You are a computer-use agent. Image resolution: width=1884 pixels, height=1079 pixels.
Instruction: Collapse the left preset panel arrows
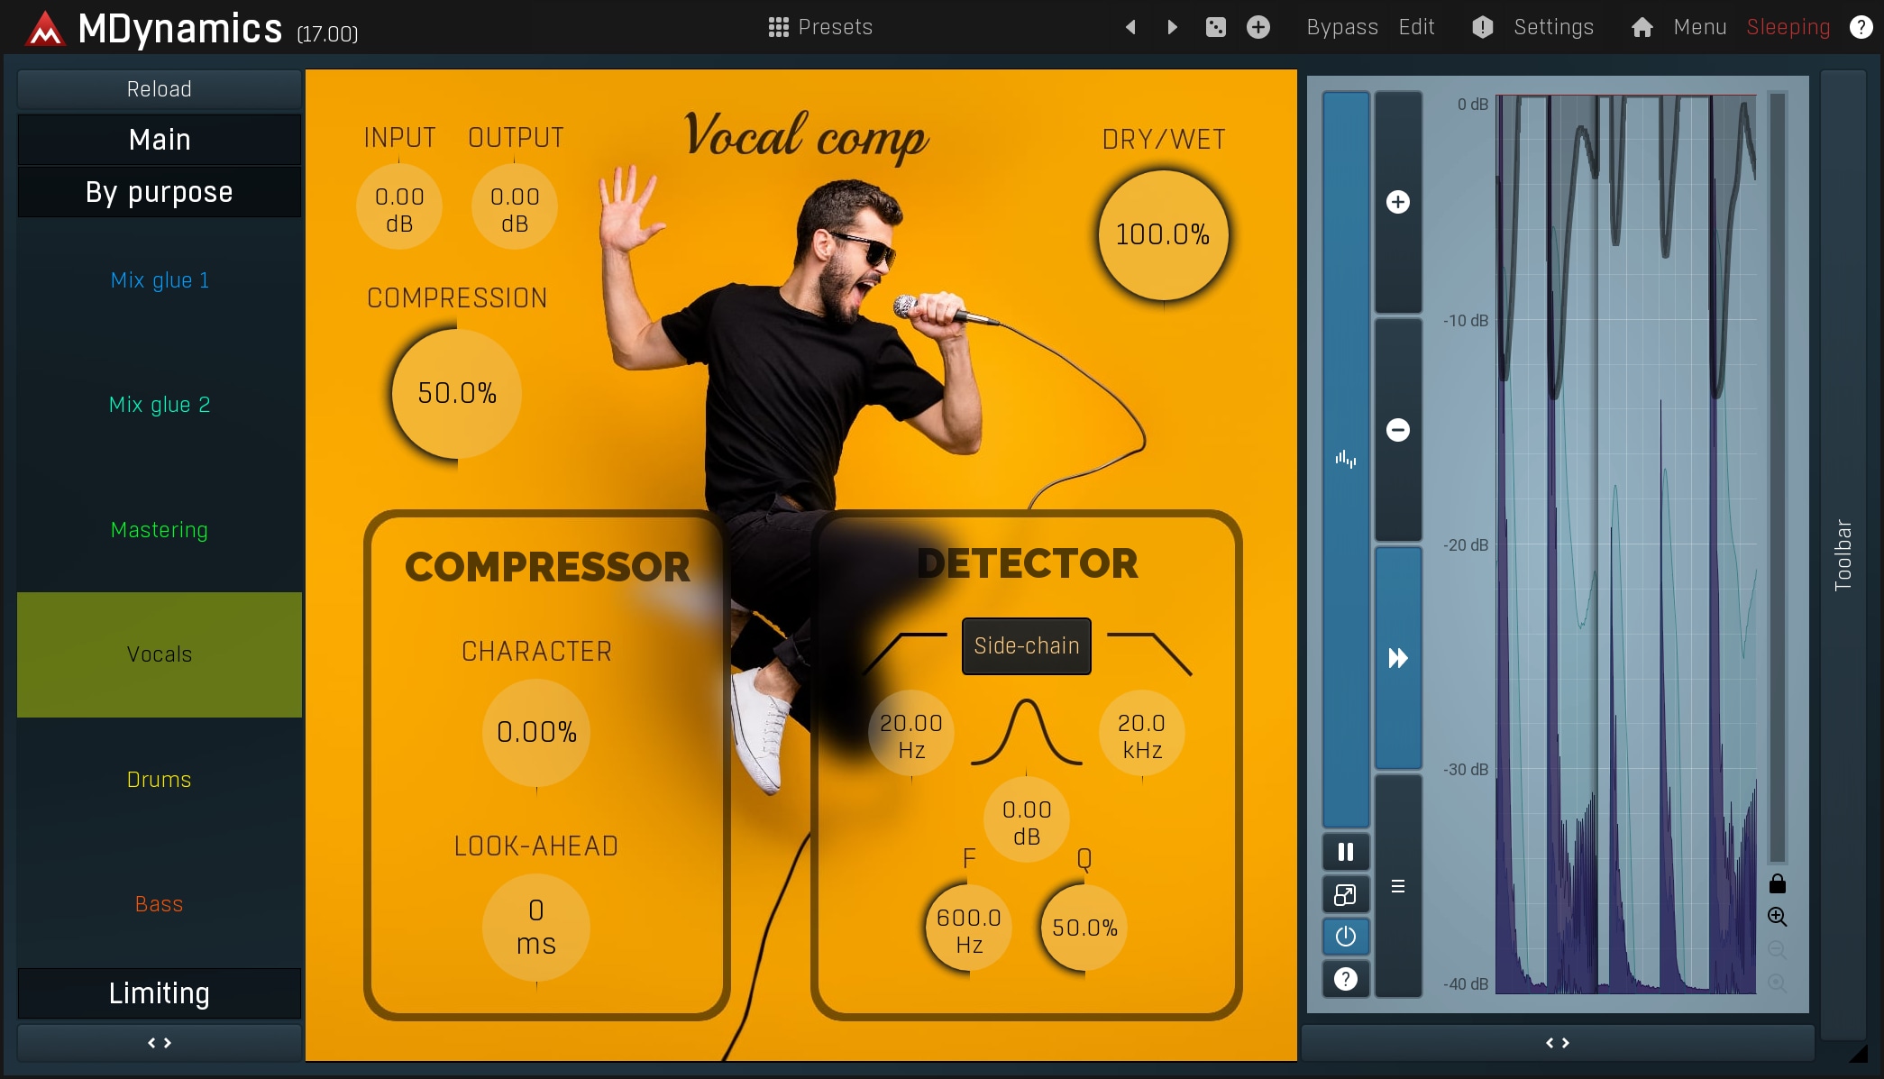160,1043
